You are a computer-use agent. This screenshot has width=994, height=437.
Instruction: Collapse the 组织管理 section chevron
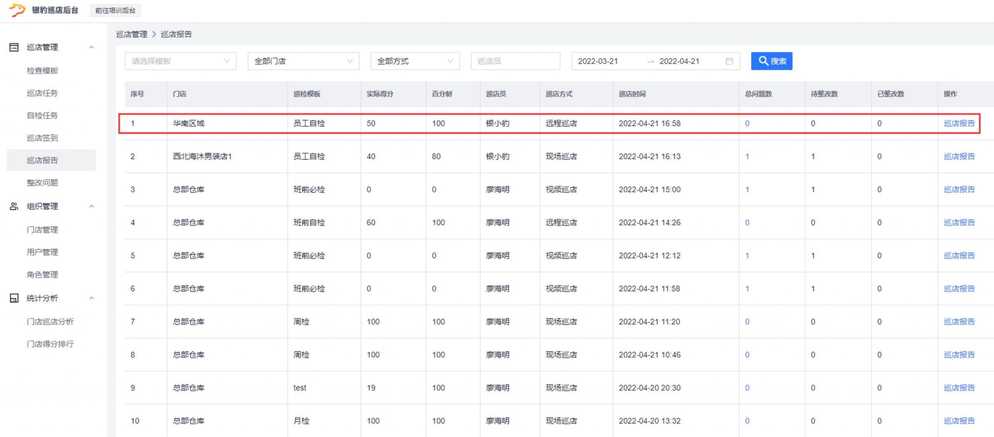coord(92,206)
